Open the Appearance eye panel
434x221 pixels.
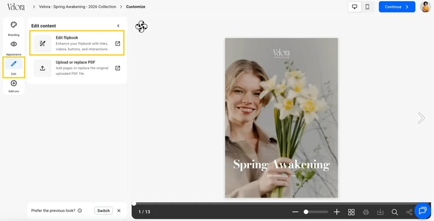pos(13,48)
